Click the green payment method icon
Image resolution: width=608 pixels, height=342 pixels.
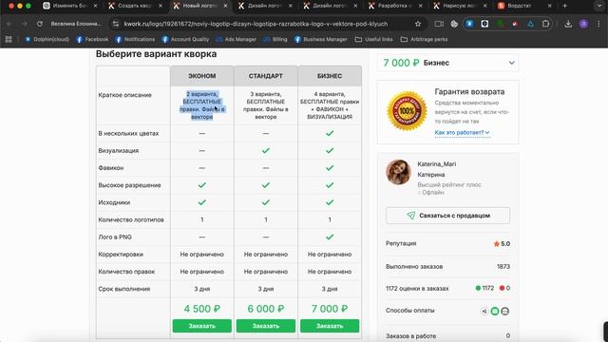pos(495,311)
